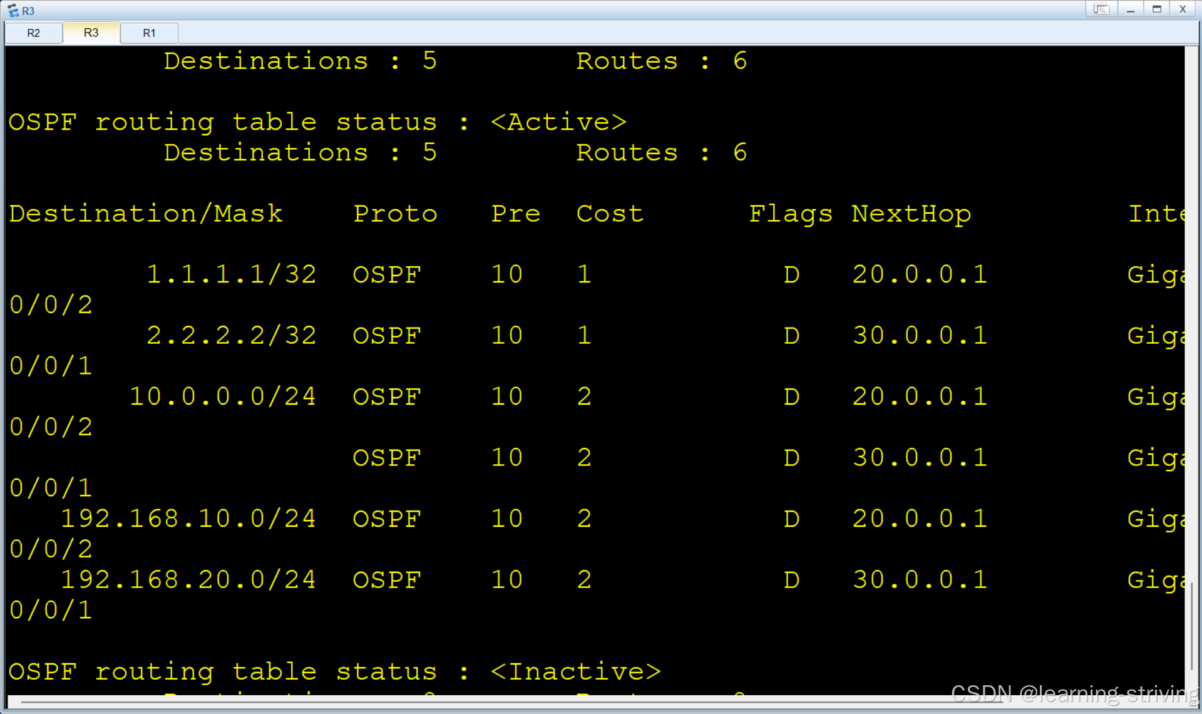This screenshot has width=1202, height=714.
Task: Click the 192.168.20.0/24 route entry
Action: [188, 579]
